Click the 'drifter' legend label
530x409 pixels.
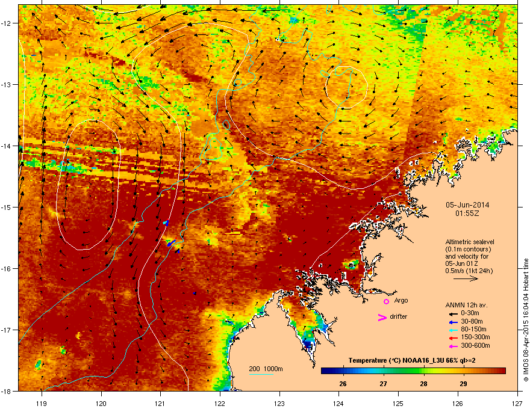399,316
